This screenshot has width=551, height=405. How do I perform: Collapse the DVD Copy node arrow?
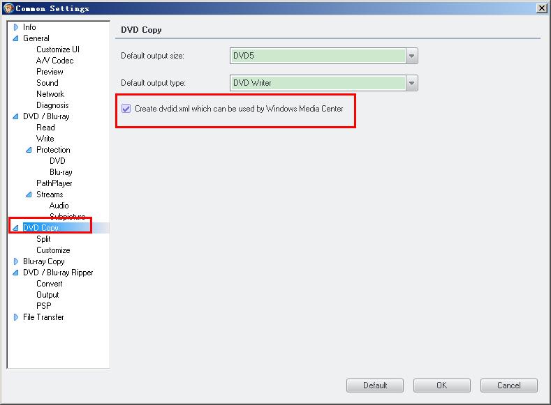pos(15,228)
